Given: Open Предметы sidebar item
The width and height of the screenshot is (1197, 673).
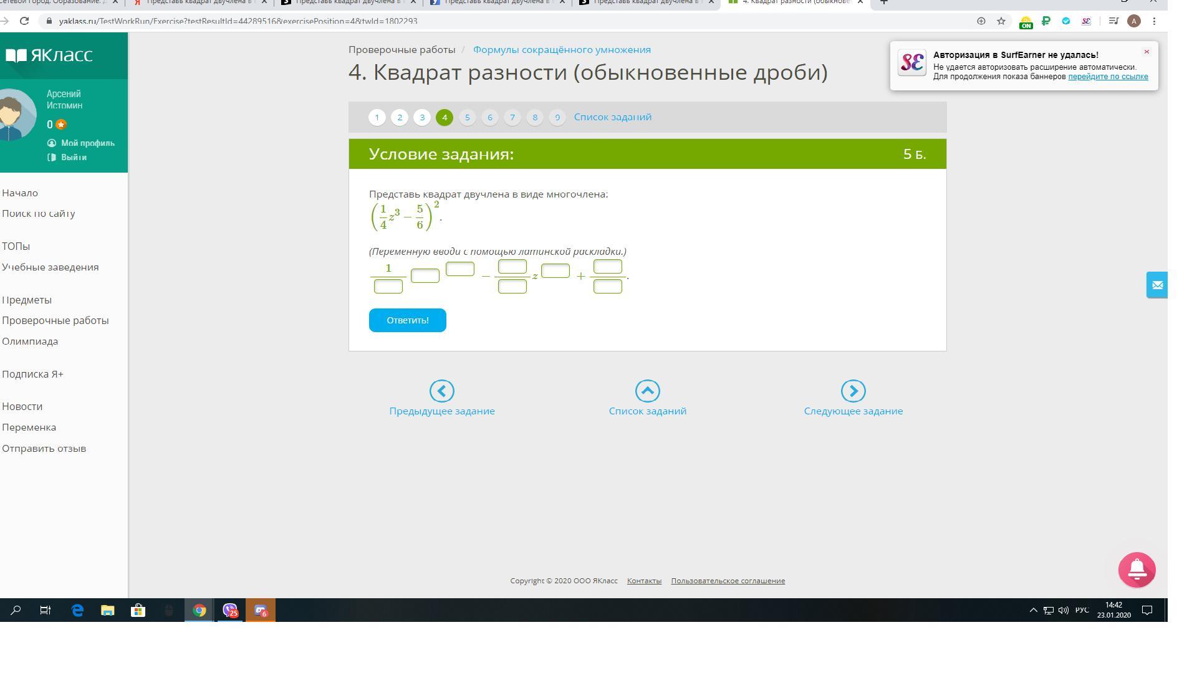Looking at the screenshot, I should (27, 300).
